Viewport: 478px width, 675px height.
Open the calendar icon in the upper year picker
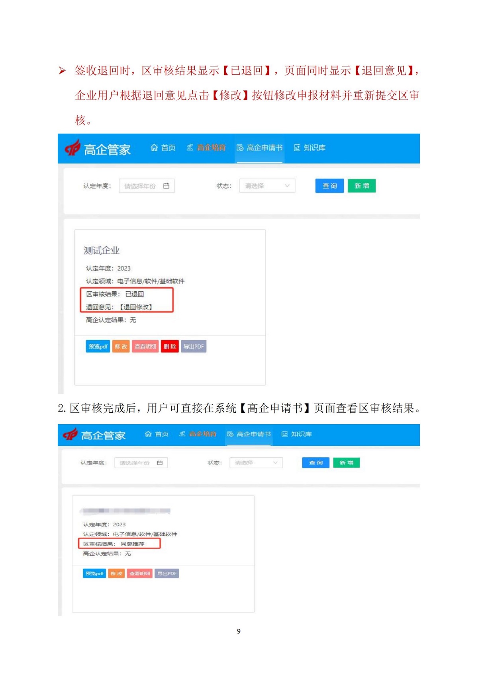click(167, 186)
